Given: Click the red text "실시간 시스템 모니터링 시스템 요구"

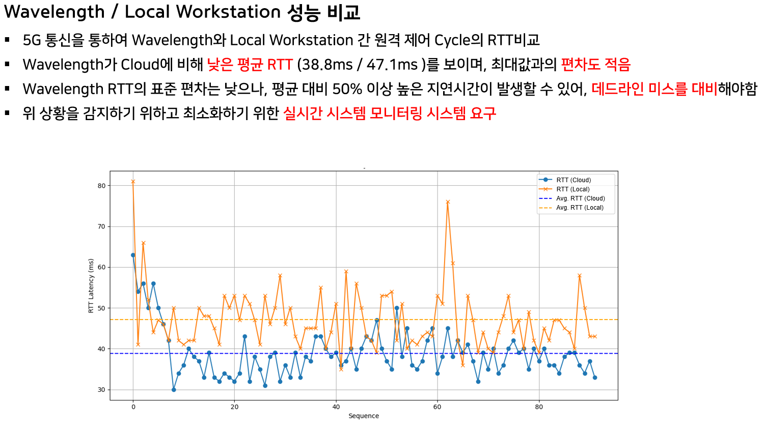Looking at the screenshot, I should click(389, 113).
